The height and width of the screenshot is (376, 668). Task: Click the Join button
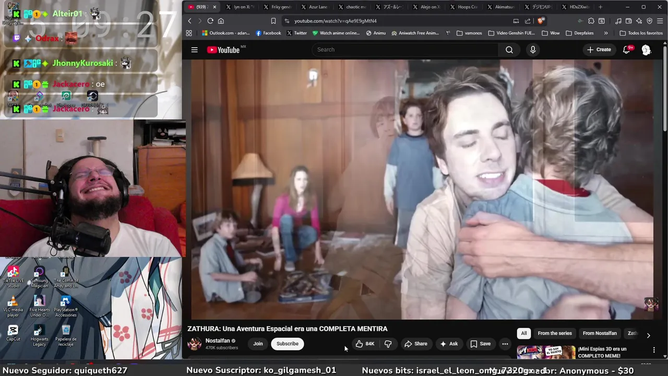(258, 344)
